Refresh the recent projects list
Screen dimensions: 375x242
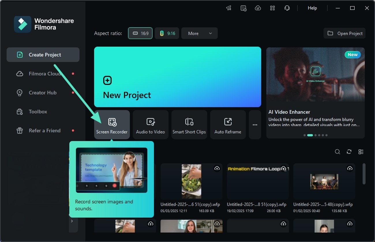tap(349, 152)
